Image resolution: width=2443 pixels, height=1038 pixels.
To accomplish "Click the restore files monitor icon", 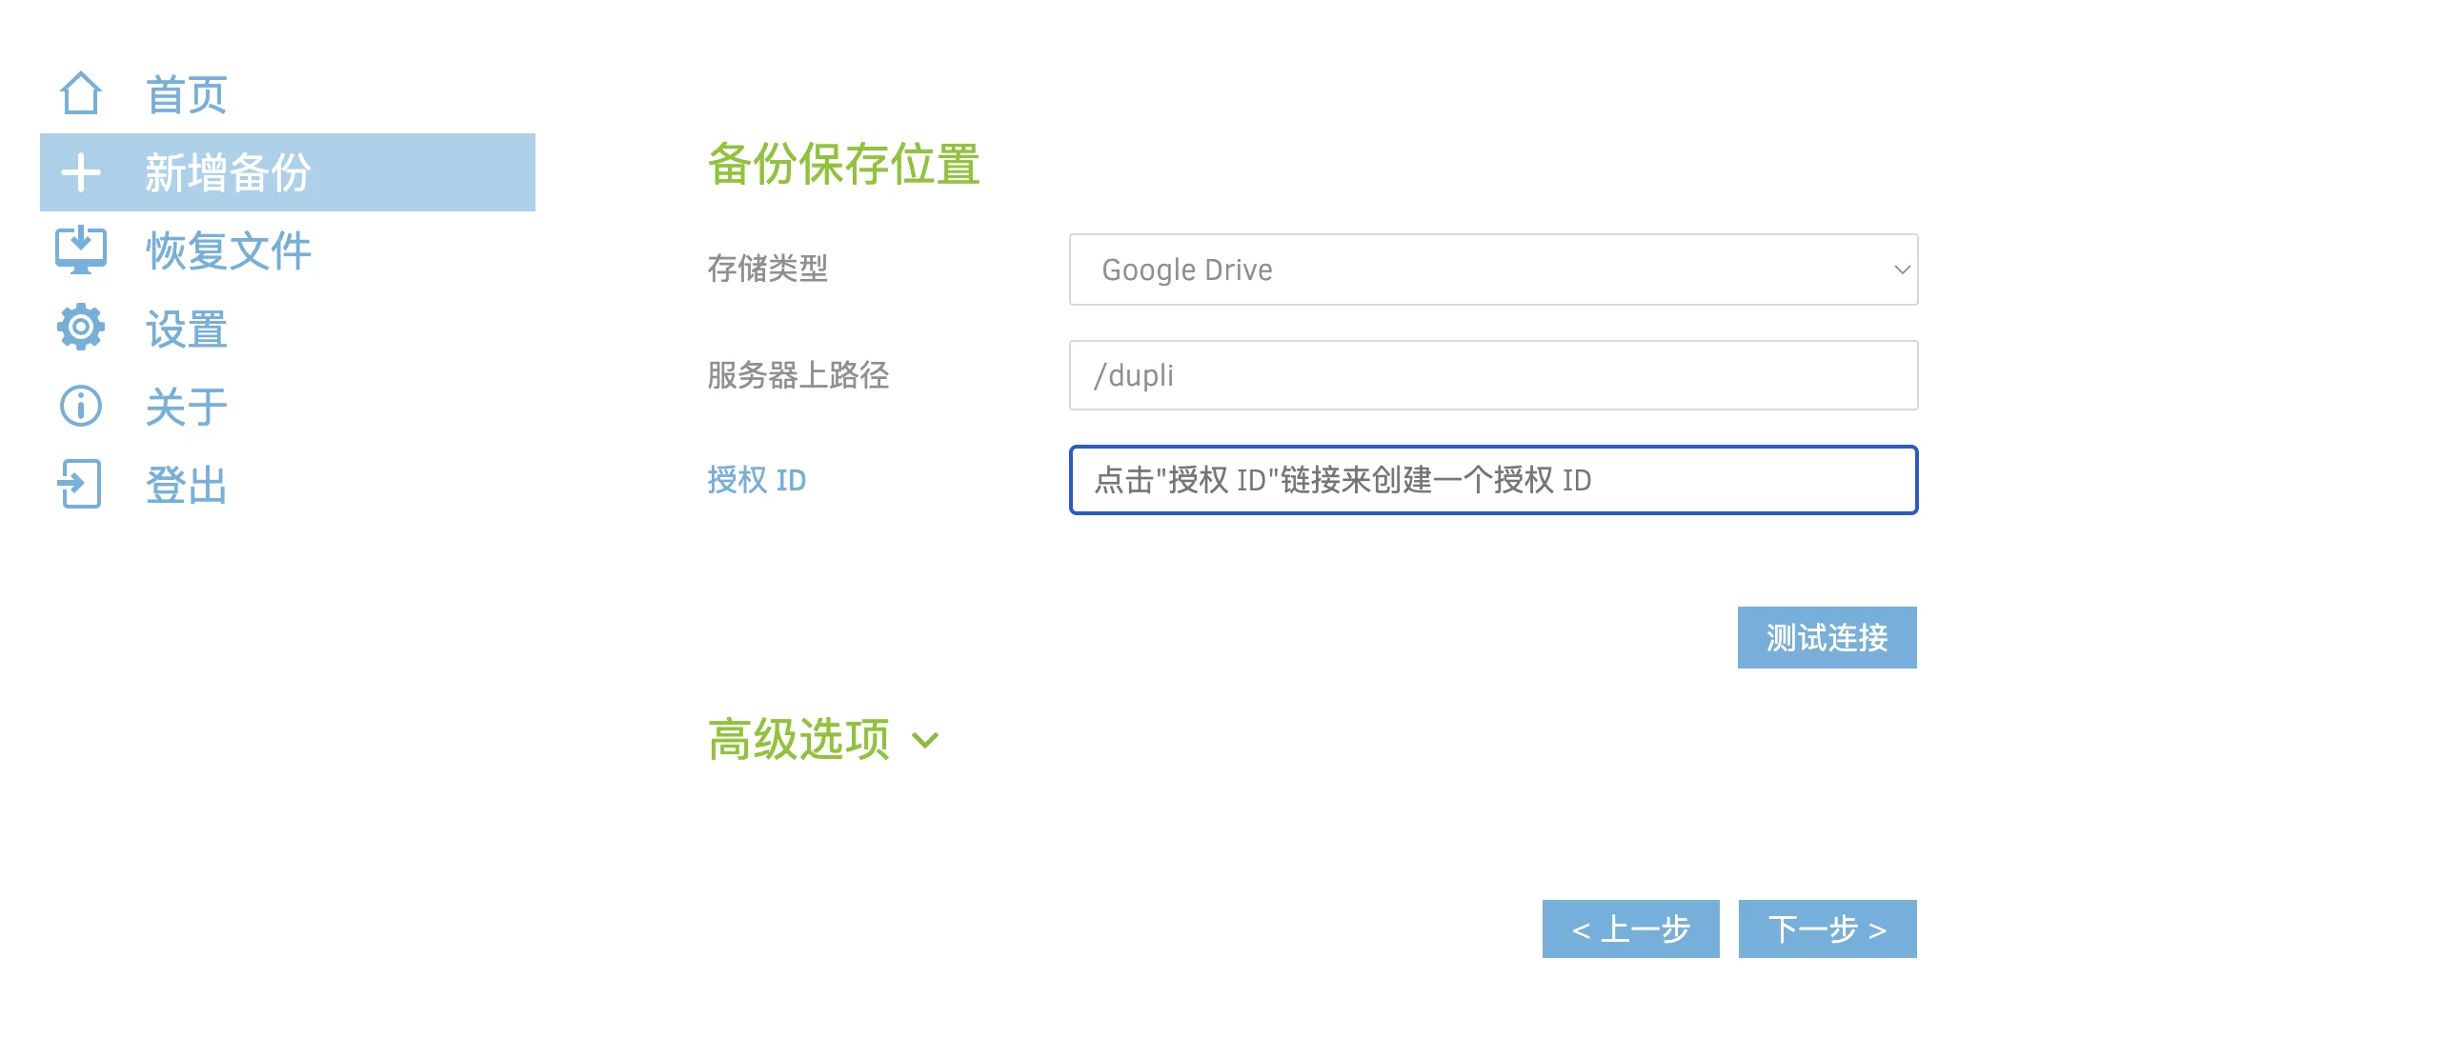I will 80,250.
